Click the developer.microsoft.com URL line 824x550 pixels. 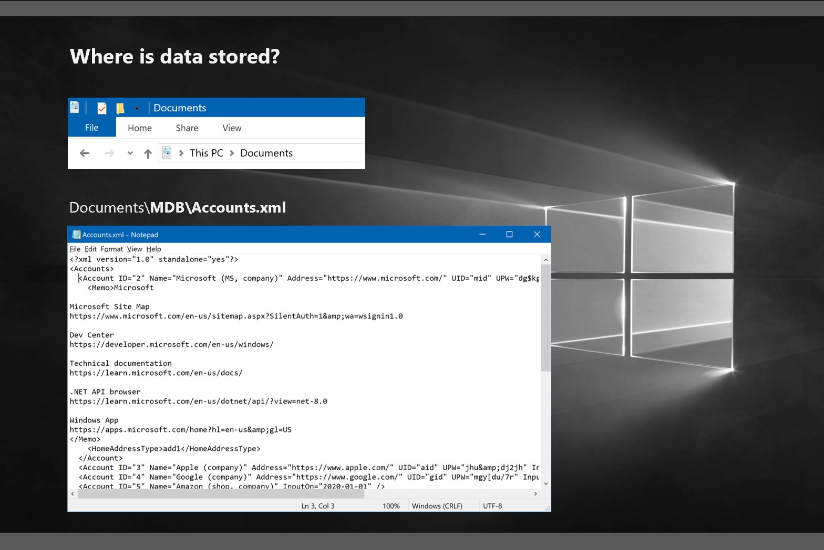point(171,344)
